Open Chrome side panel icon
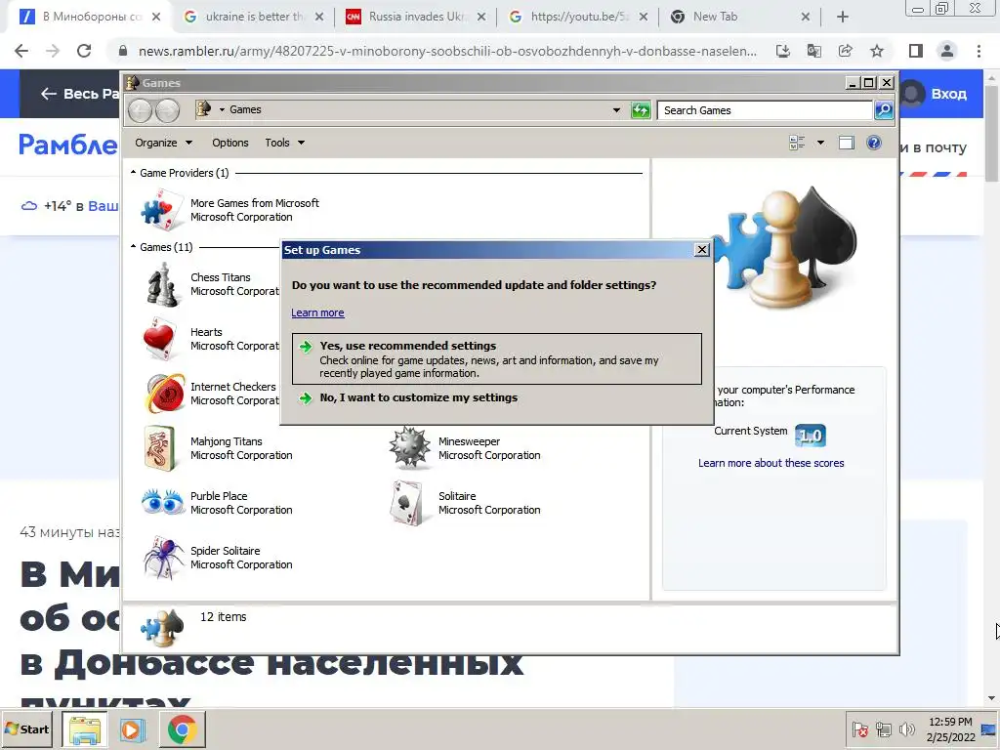Viewport: 1000px width, 750px height. (916, 51)
